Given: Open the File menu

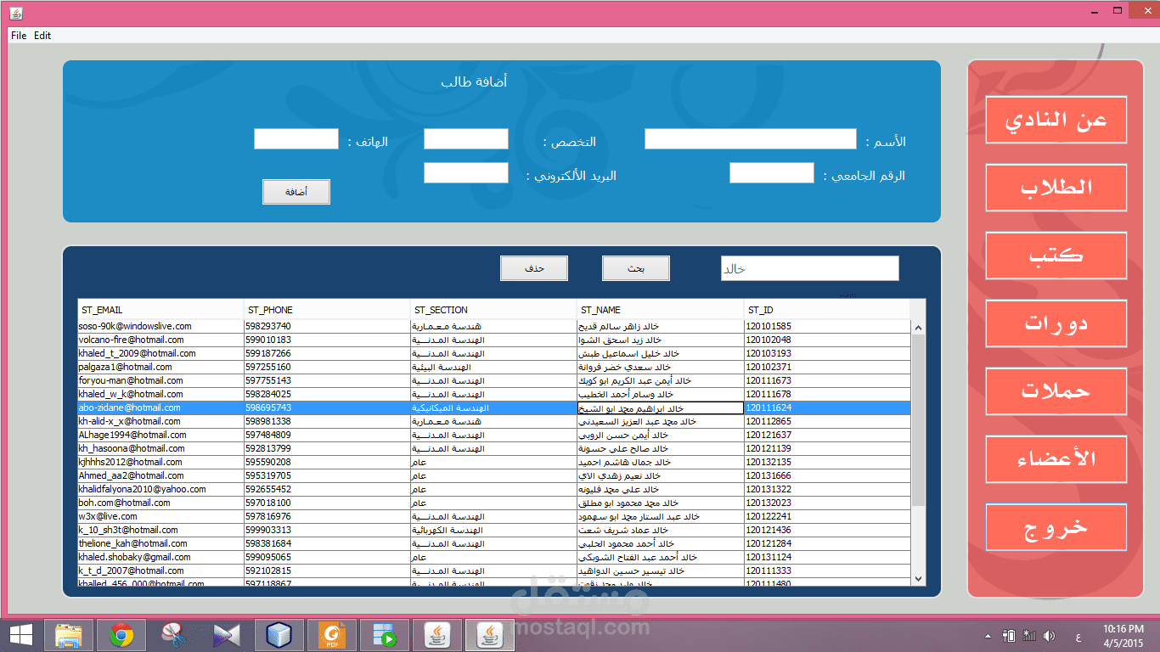Looking at the screenshot, I should click(19, 36).
